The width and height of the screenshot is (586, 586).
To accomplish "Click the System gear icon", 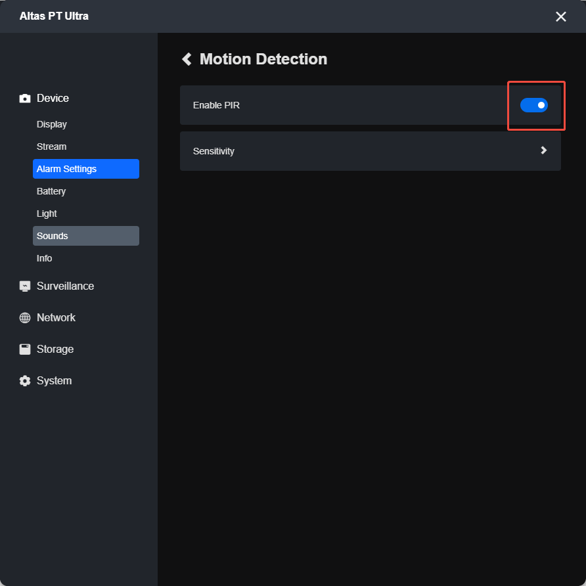I will pyautogui.click(x=25, y=381).
